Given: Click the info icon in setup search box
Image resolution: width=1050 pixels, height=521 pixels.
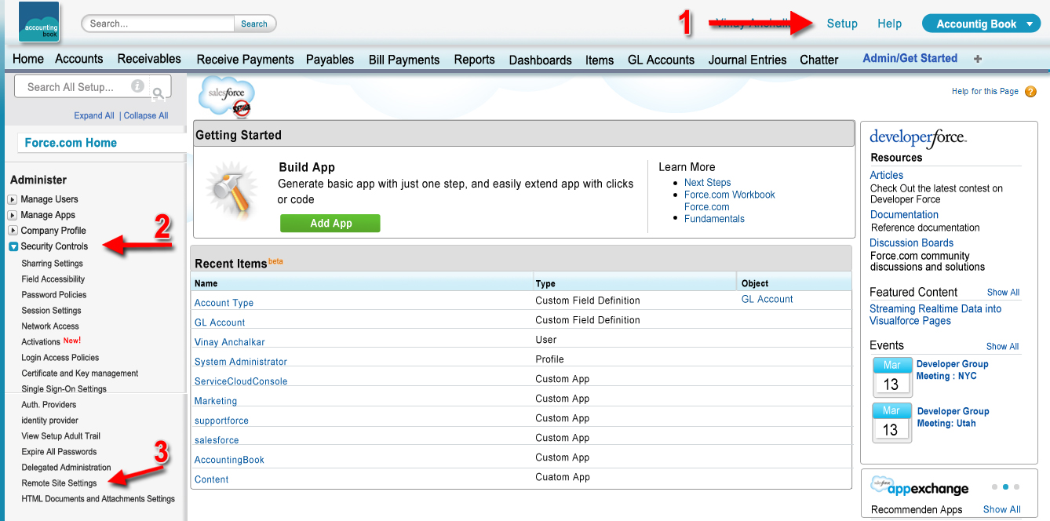Looking at the screenshot, I should coord(137,86).
